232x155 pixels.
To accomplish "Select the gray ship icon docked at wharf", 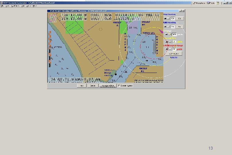I will [154, 47].
